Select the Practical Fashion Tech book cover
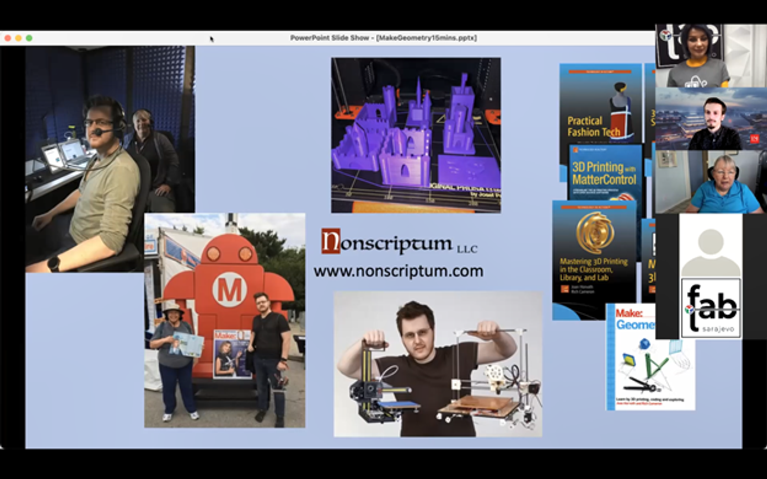Viewport: 767px width, 479px height. [x=601, y=104]
